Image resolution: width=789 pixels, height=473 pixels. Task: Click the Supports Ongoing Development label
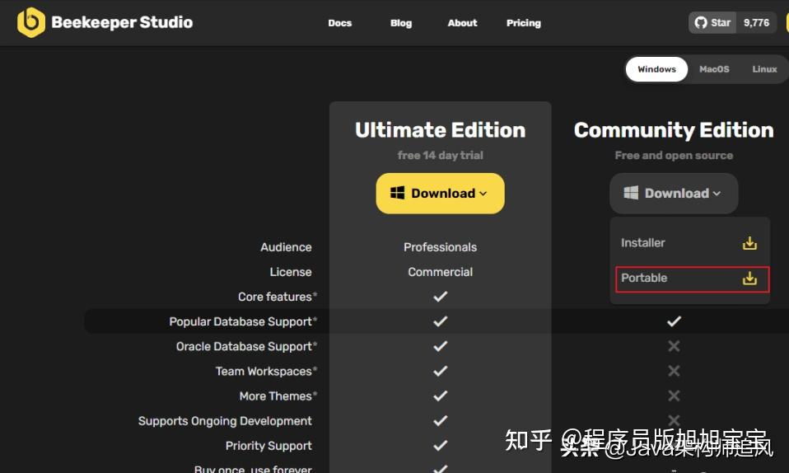tap(225, 421)
